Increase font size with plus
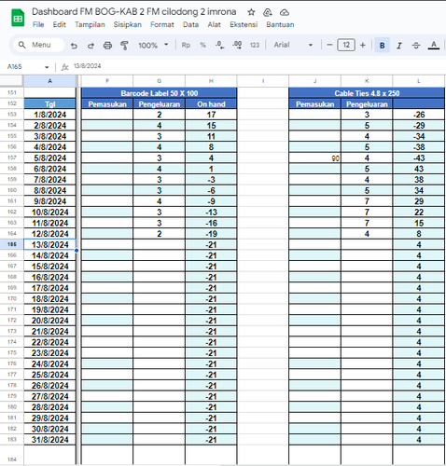 (x=363, y=45)
